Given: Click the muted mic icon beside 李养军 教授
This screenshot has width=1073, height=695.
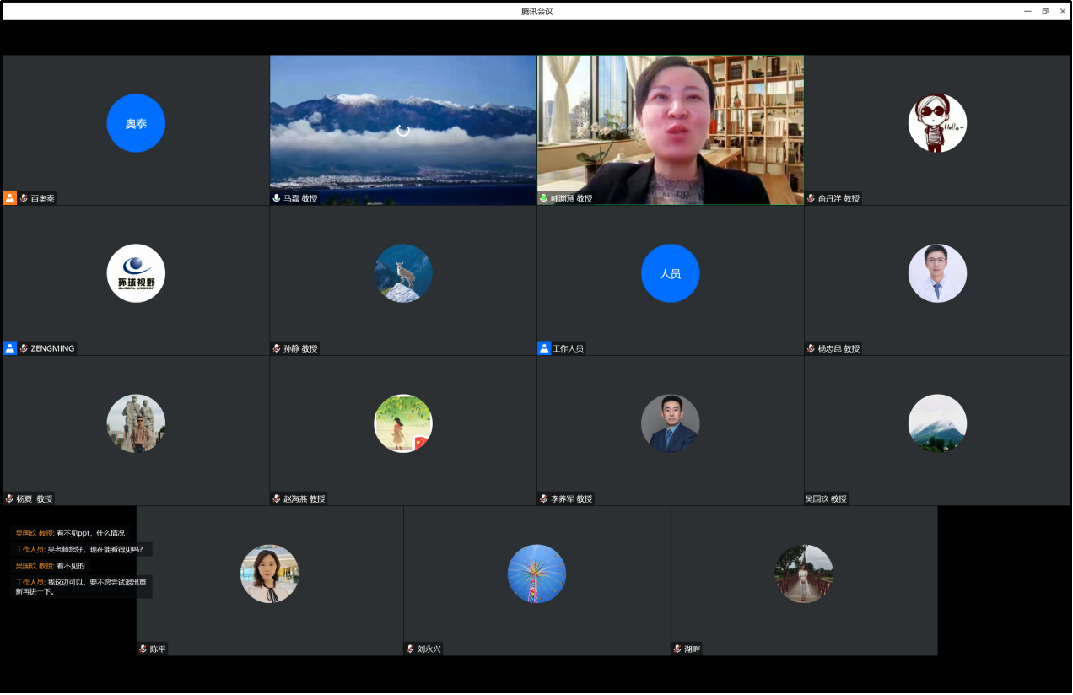Looking at the screenshot, I should (544, 498).
